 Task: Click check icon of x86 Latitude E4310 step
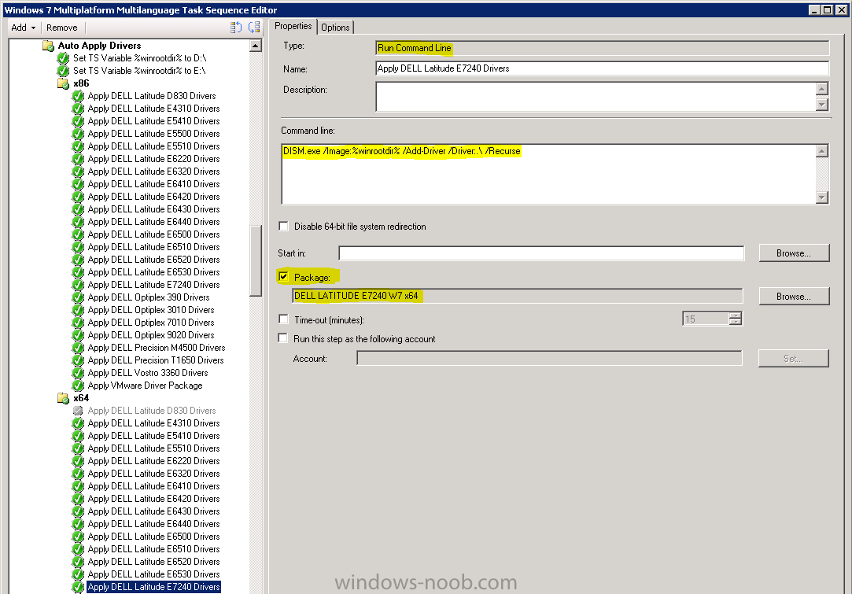[x=78, y=108]
